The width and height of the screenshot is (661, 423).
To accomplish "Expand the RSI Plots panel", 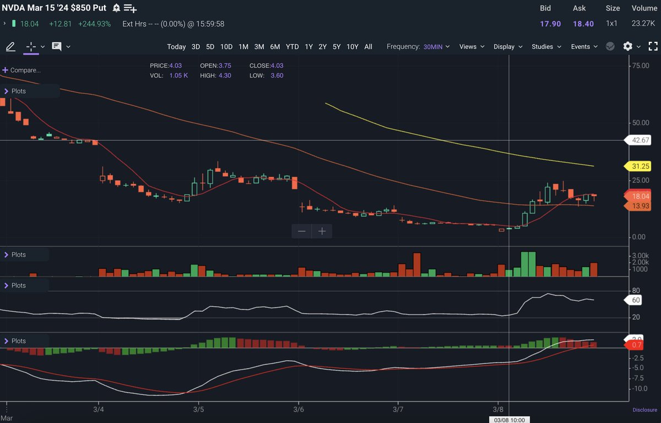I will point(15,285).
